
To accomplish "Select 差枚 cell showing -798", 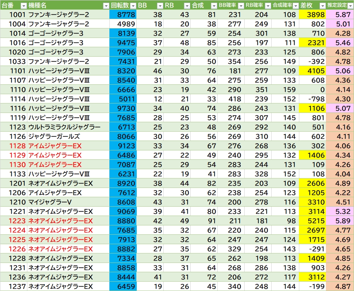I will pyautogui.click(x=312, y=99).
